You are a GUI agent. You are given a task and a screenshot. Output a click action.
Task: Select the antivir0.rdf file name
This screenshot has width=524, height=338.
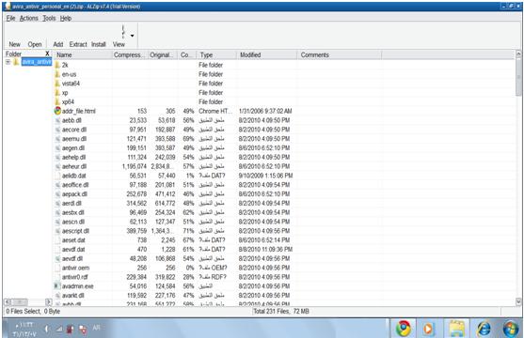point(75,277)
